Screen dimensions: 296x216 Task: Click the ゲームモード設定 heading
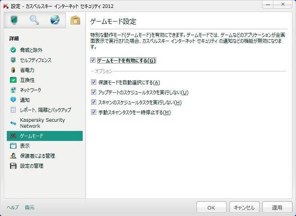click(x=113, y=21)
